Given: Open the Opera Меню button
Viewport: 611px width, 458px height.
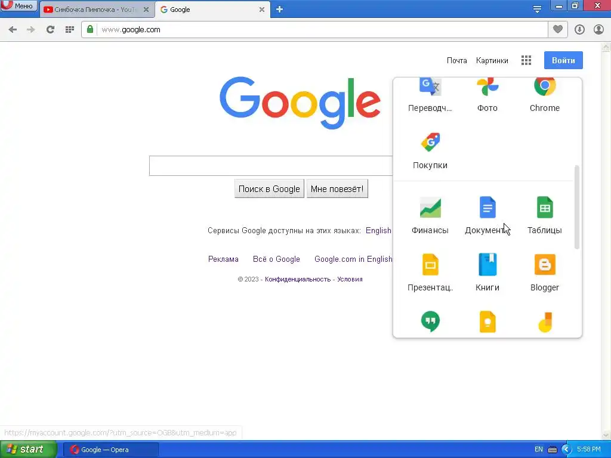Looking at the screenshot, I should point(18,5).
